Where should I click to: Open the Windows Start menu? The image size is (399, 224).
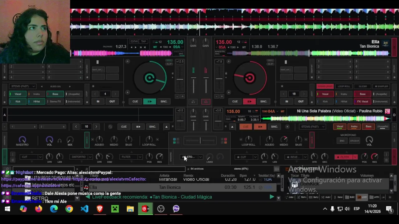point(7,209)
